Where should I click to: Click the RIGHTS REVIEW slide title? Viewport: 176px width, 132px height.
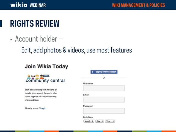(35, 24)
